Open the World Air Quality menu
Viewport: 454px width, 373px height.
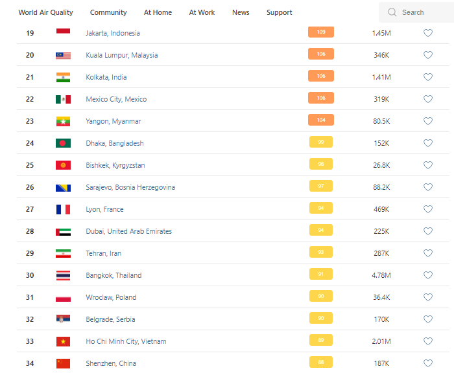45,12
